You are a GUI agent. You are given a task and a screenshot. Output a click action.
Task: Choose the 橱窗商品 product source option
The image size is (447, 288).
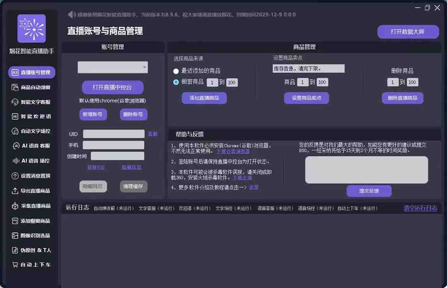click(x=175, y=82)
